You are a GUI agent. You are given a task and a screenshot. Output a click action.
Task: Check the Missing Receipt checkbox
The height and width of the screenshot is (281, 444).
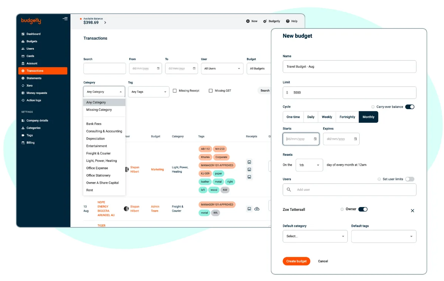pos(175,91)
